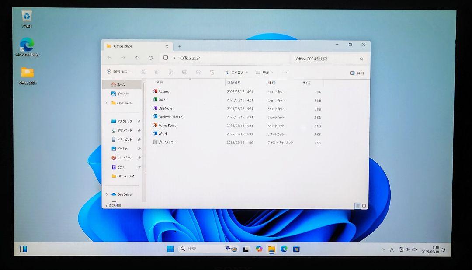Open the 新規作成 dropdown

[x=119, y=72]
